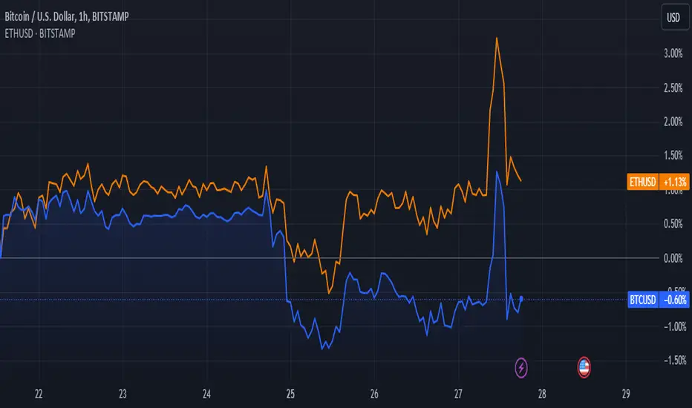Click the 0.50% price scale label
This screenshot has width=692, height=408.
coord(673,224)
